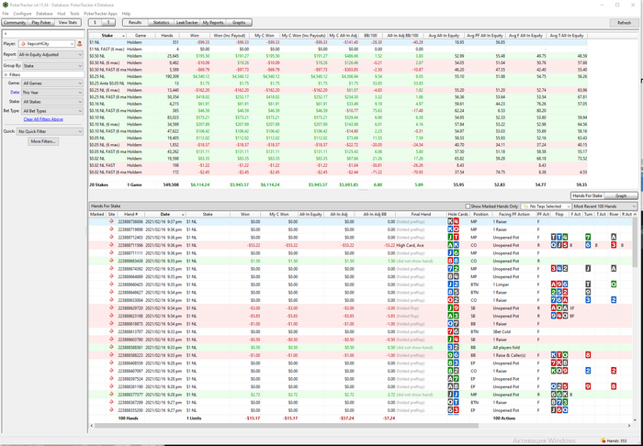Open the Game filter dropdown
The width and height of the screenshot is (643, 446).
coord(52,84)
